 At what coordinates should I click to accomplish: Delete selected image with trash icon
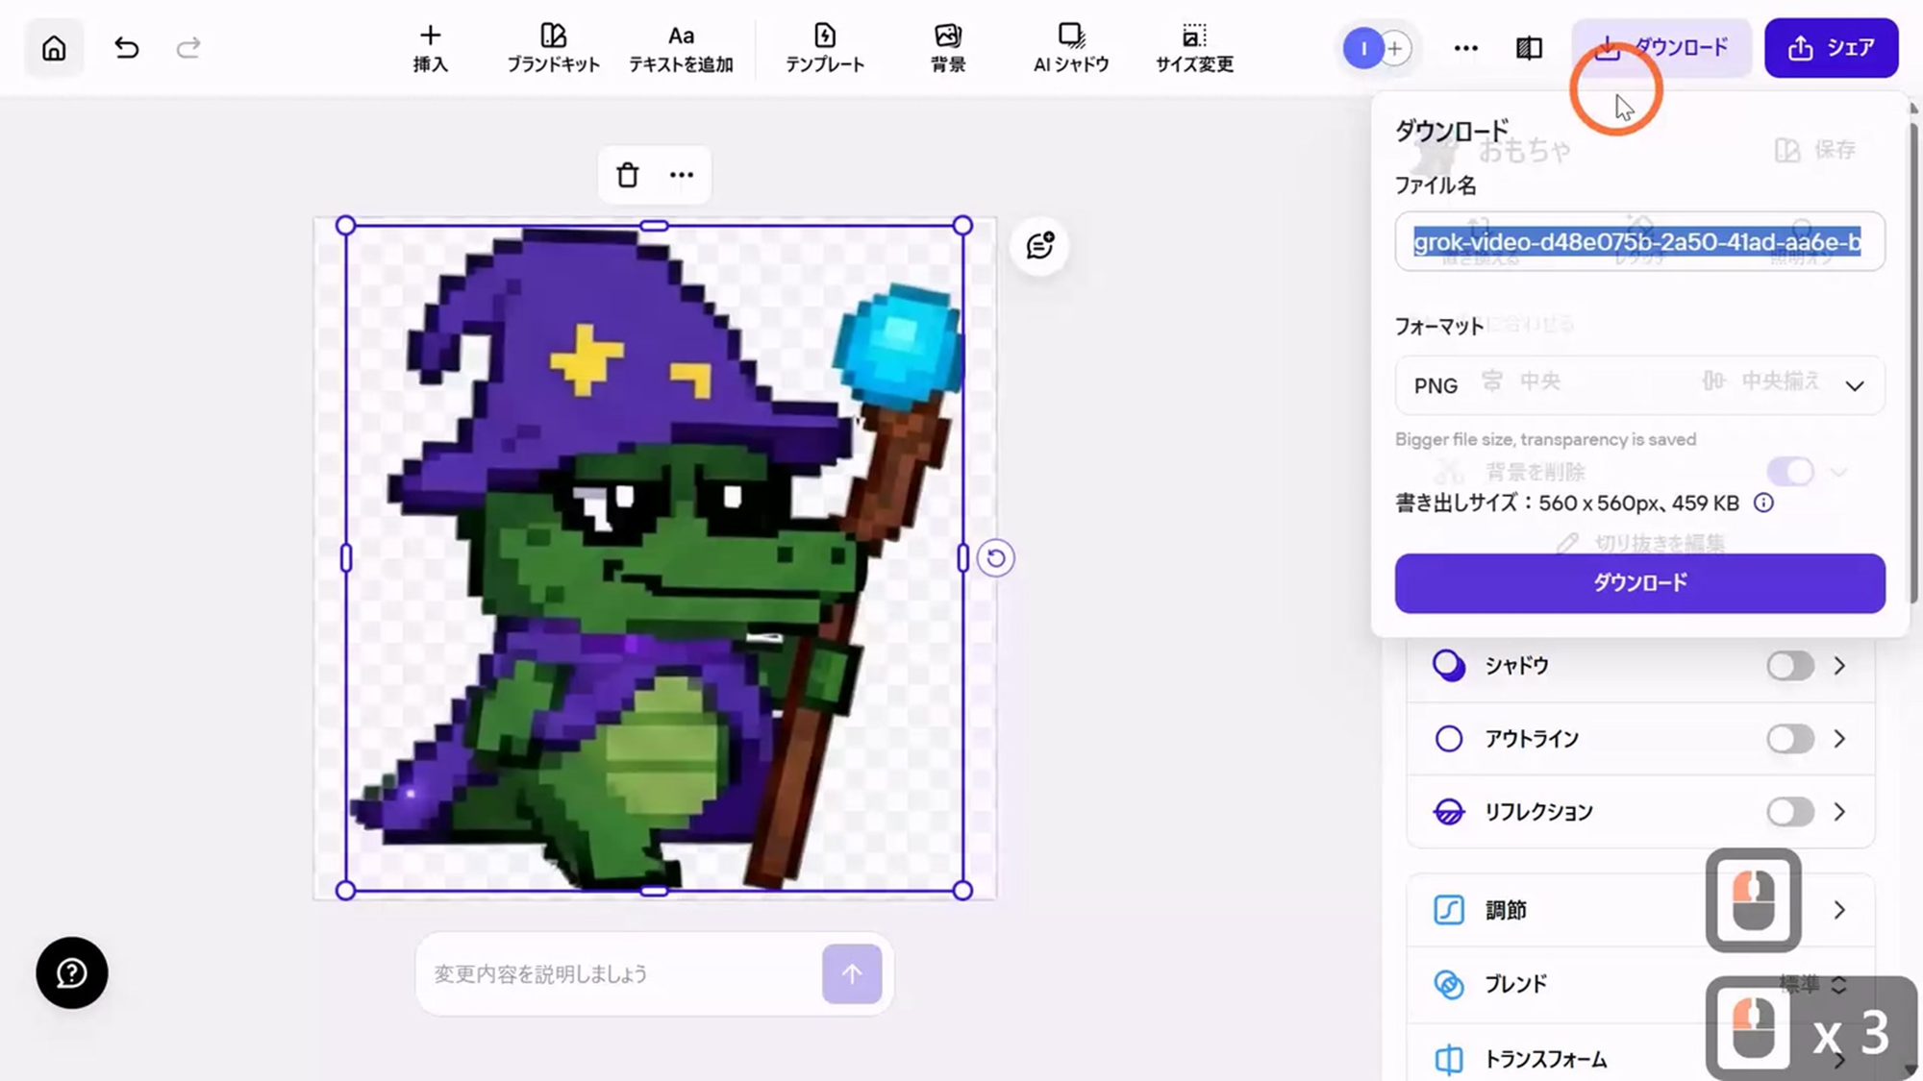(x=627, y=175)
